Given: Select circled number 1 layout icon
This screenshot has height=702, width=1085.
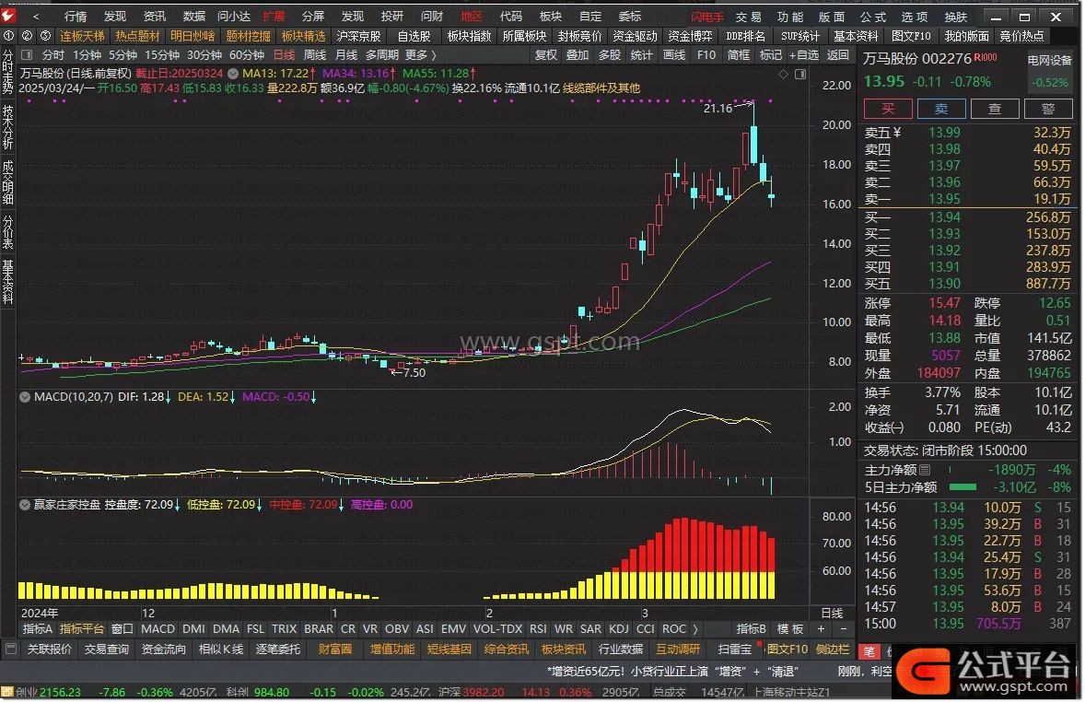Looking at the screenshot, I should click(8, 35).
